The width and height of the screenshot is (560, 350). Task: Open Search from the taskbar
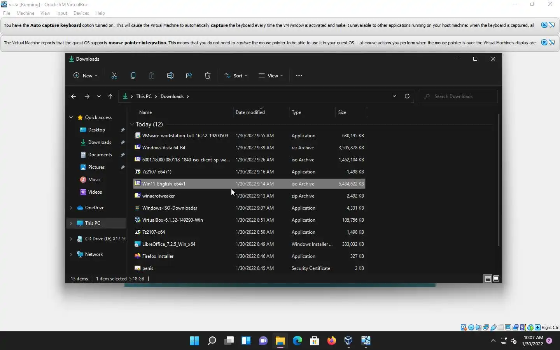pyautogui.click(x=212, y=341)
